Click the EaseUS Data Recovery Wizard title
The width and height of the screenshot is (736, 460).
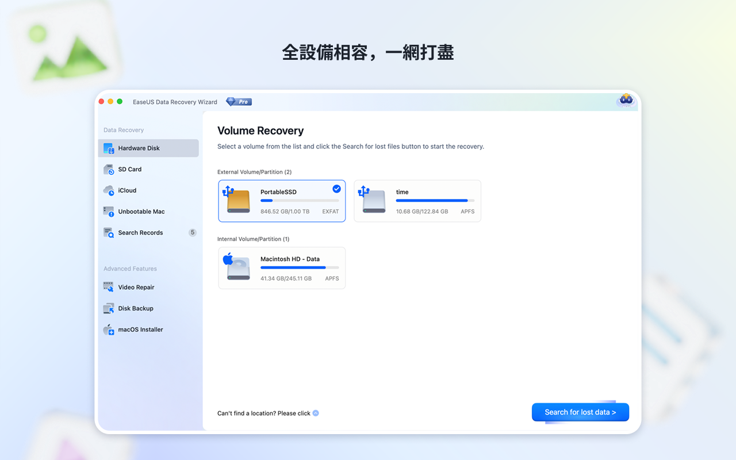click(x=175, y=102)
